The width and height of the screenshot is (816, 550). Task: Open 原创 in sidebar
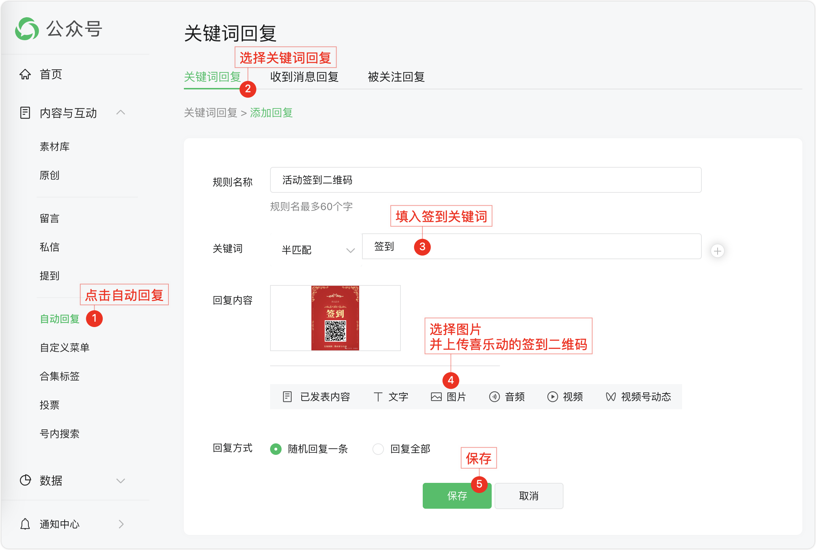click(50, 175)
